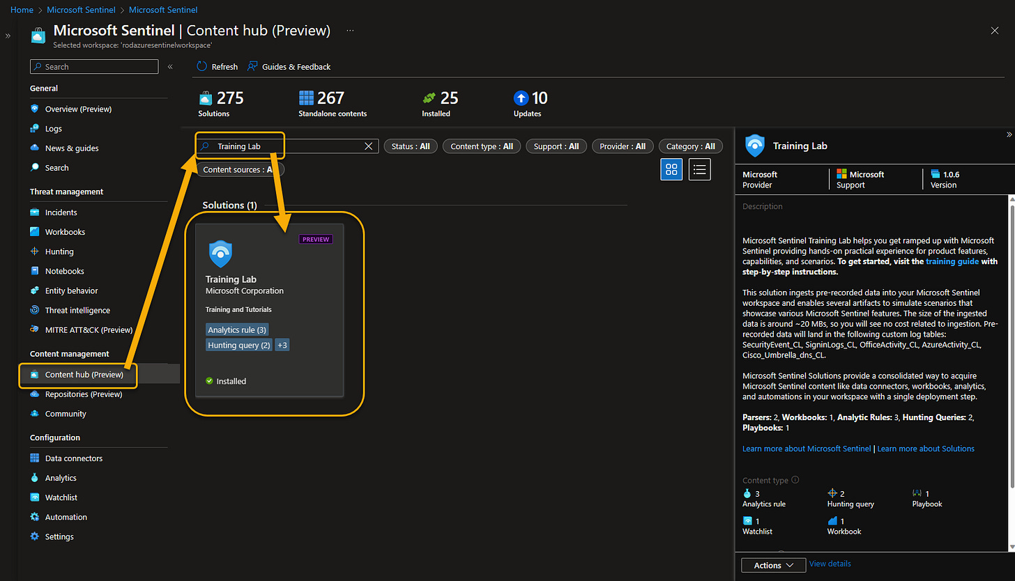
Task: Click the Analytics rule (3) tag
Action: 237,330
